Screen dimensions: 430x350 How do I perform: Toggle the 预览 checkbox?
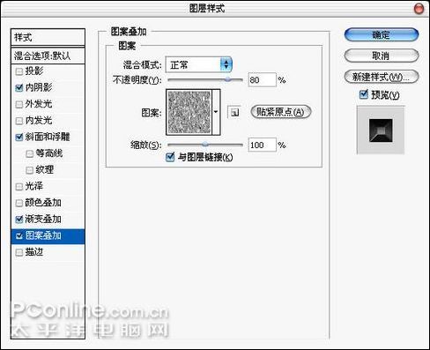pyautogui.click(x=363, y=94)
